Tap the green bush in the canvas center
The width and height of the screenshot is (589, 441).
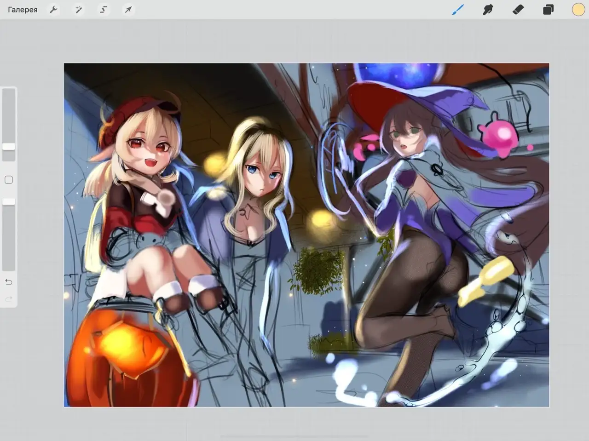coord(317,269)
